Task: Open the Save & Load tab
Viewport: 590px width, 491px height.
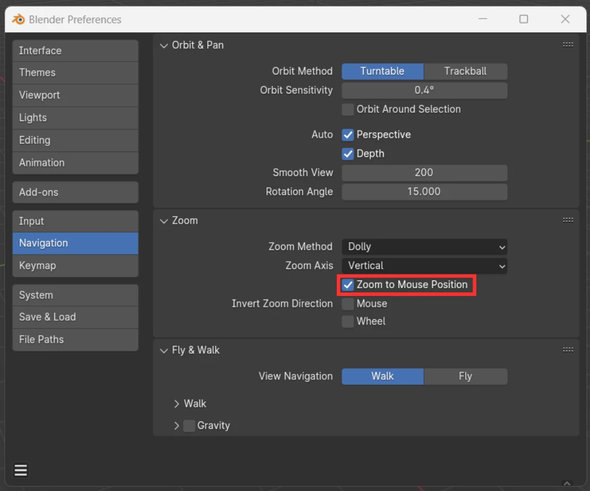Action: (x=75, y=317)
